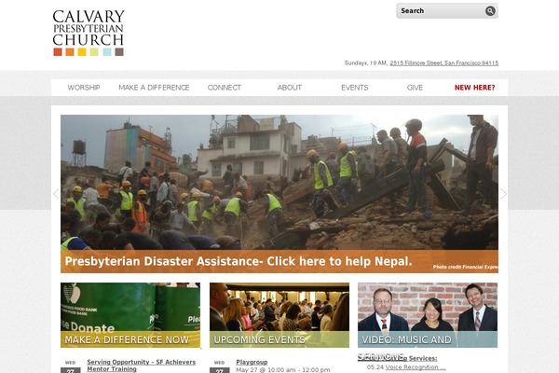Open the Give menu
Viewport: 559px width, 373px height.
click(x=415, y=88)
